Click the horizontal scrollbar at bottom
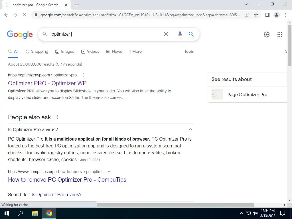 (x=175, y=205)
